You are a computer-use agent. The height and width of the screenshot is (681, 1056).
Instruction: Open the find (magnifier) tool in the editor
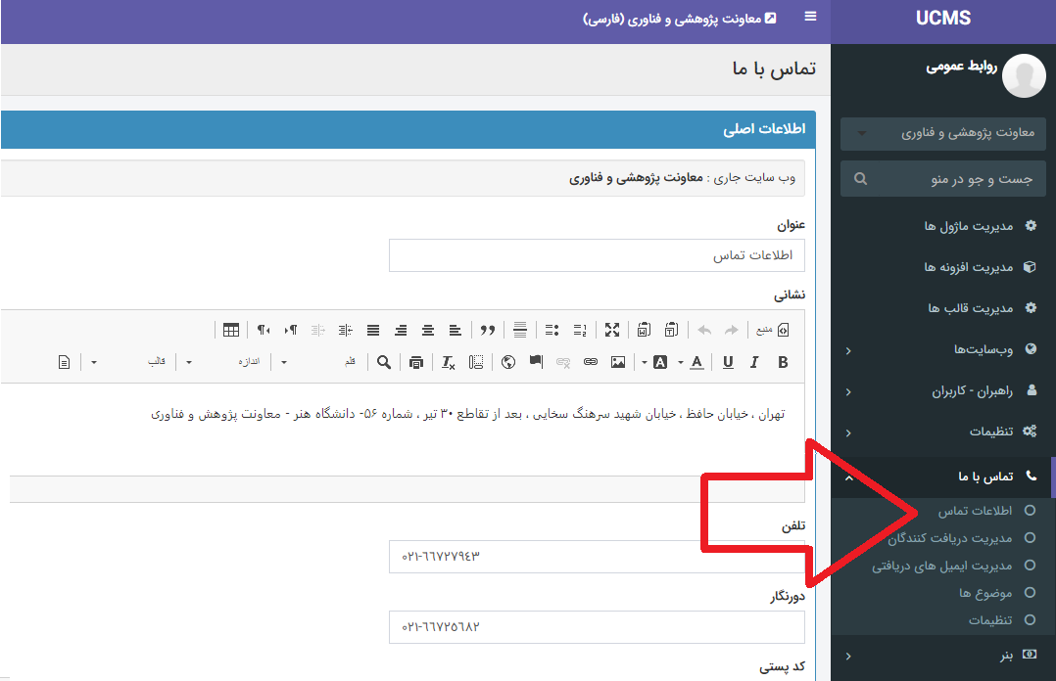pos(384,362)
